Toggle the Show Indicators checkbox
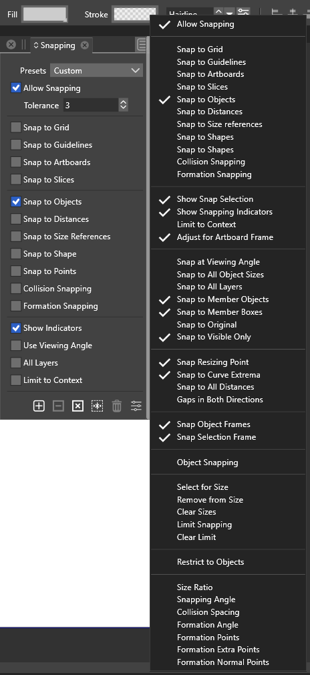Viewport: 310px width, 675px height. click(x=16, y=328)
